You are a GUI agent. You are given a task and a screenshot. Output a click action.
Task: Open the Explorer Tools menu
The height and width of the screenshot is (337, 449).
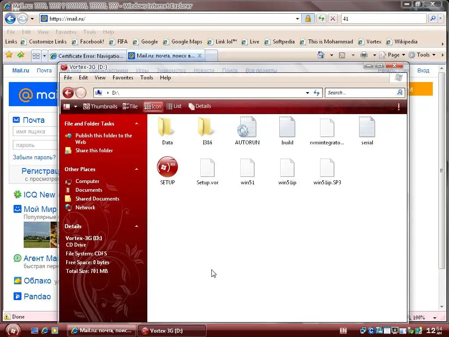(x=146, y=78)
